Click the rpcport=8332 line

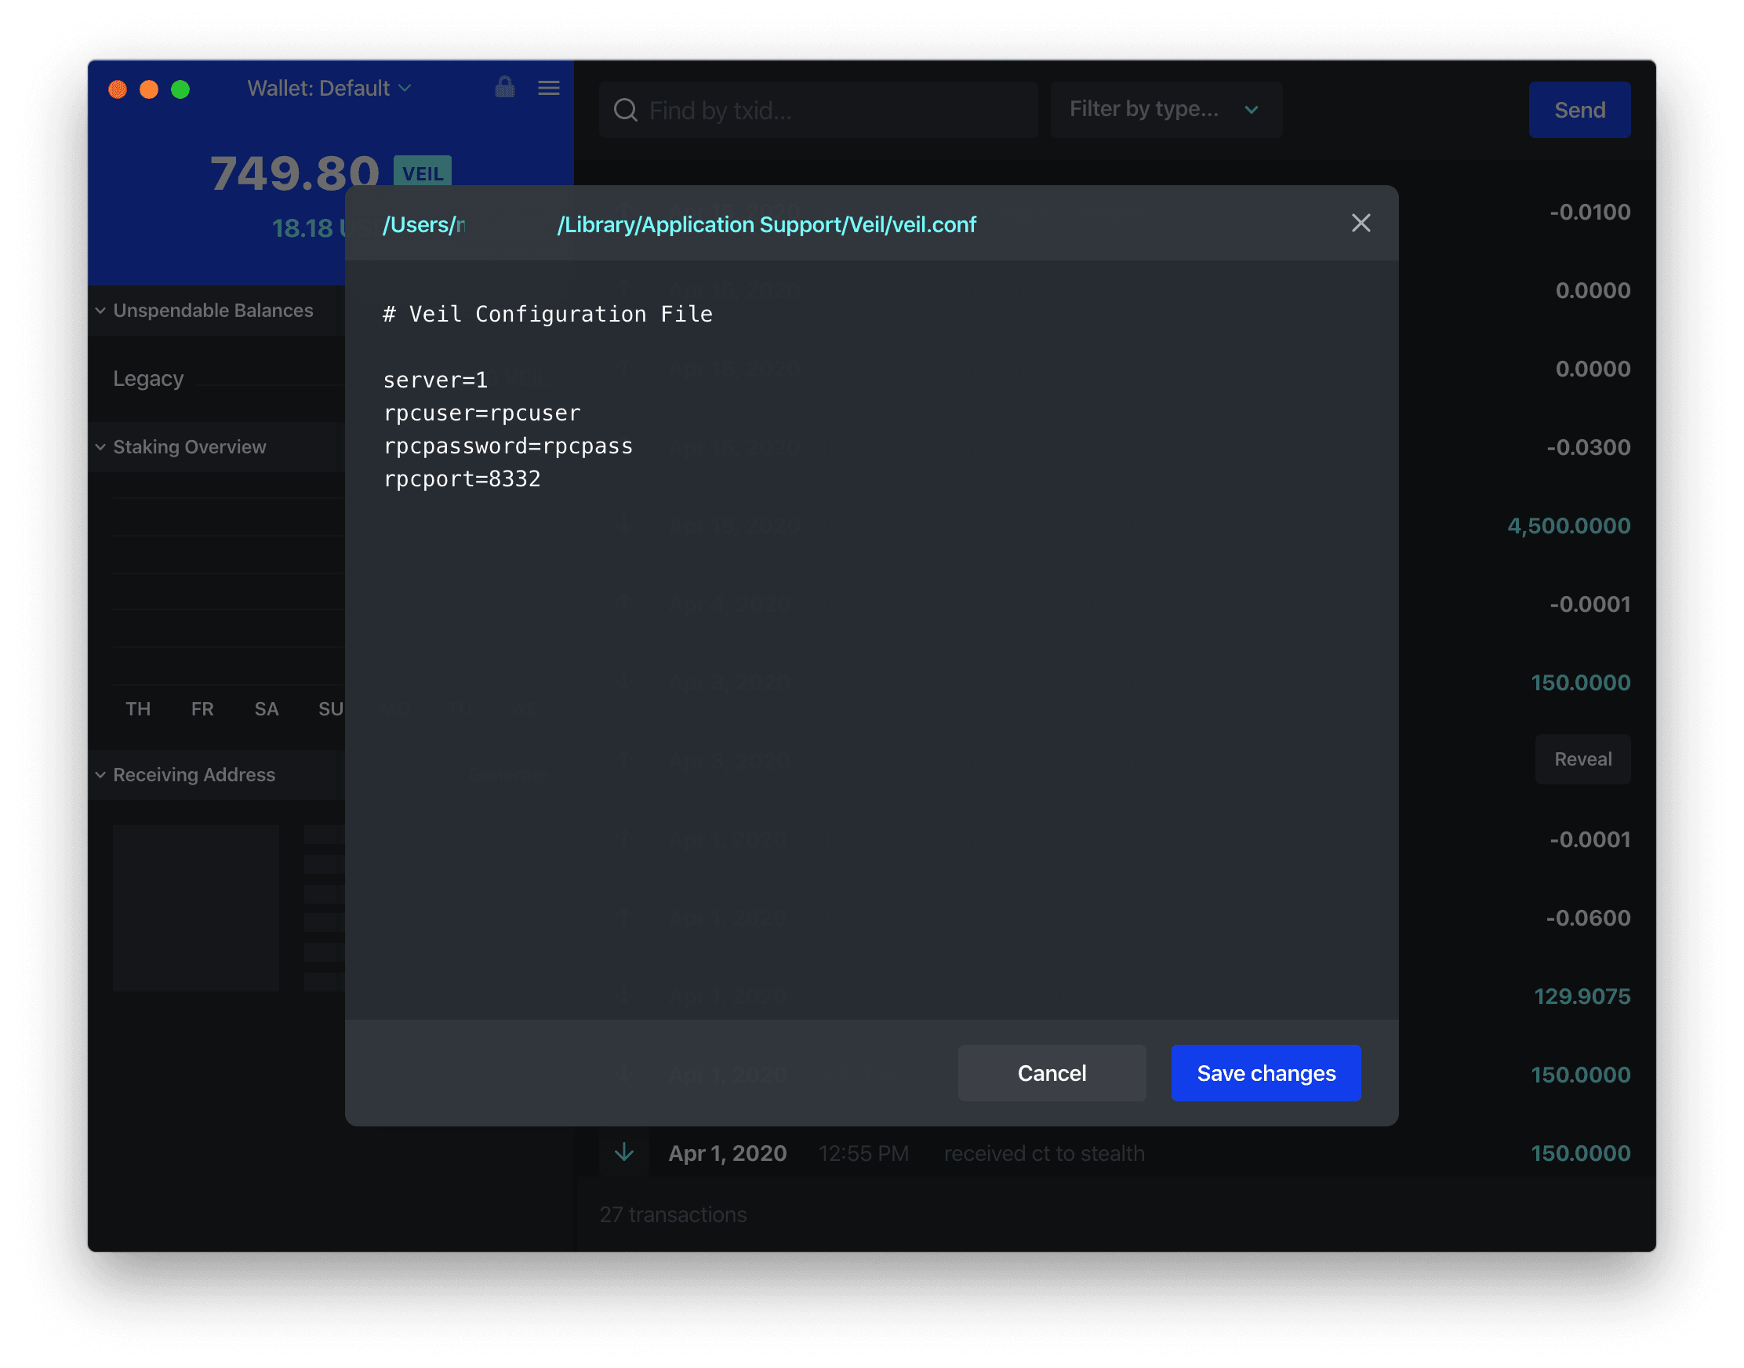[x=462, y=479]
